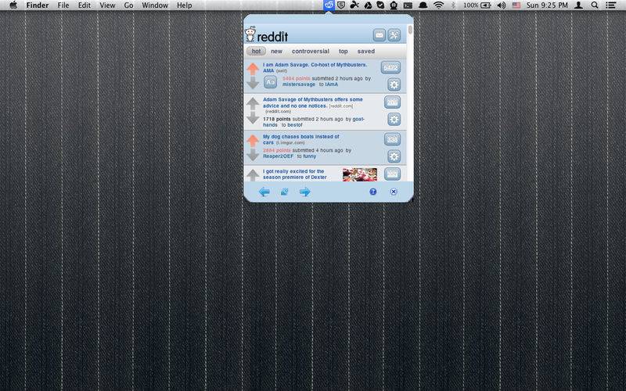Open the Apple menu
Screen dimensions: 626x391
13,5
